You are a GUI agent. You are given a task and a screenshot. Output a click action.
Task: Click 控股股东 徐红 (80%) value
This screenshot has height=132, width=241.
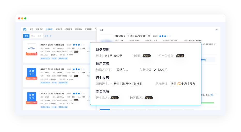coord(174,41)
